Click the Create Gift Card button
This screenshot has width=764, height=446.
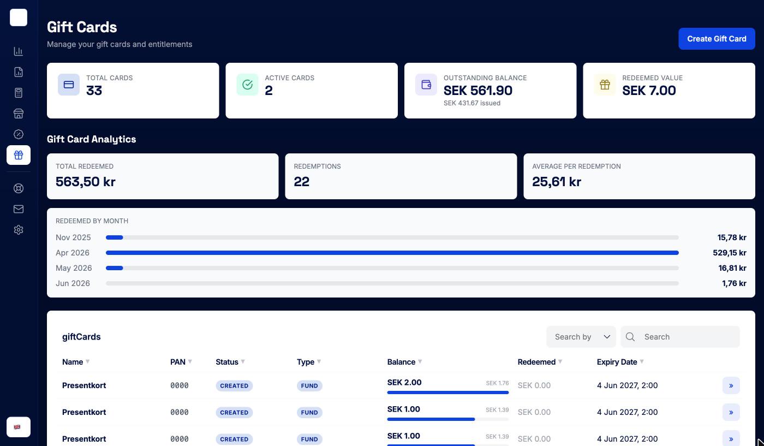717,39
